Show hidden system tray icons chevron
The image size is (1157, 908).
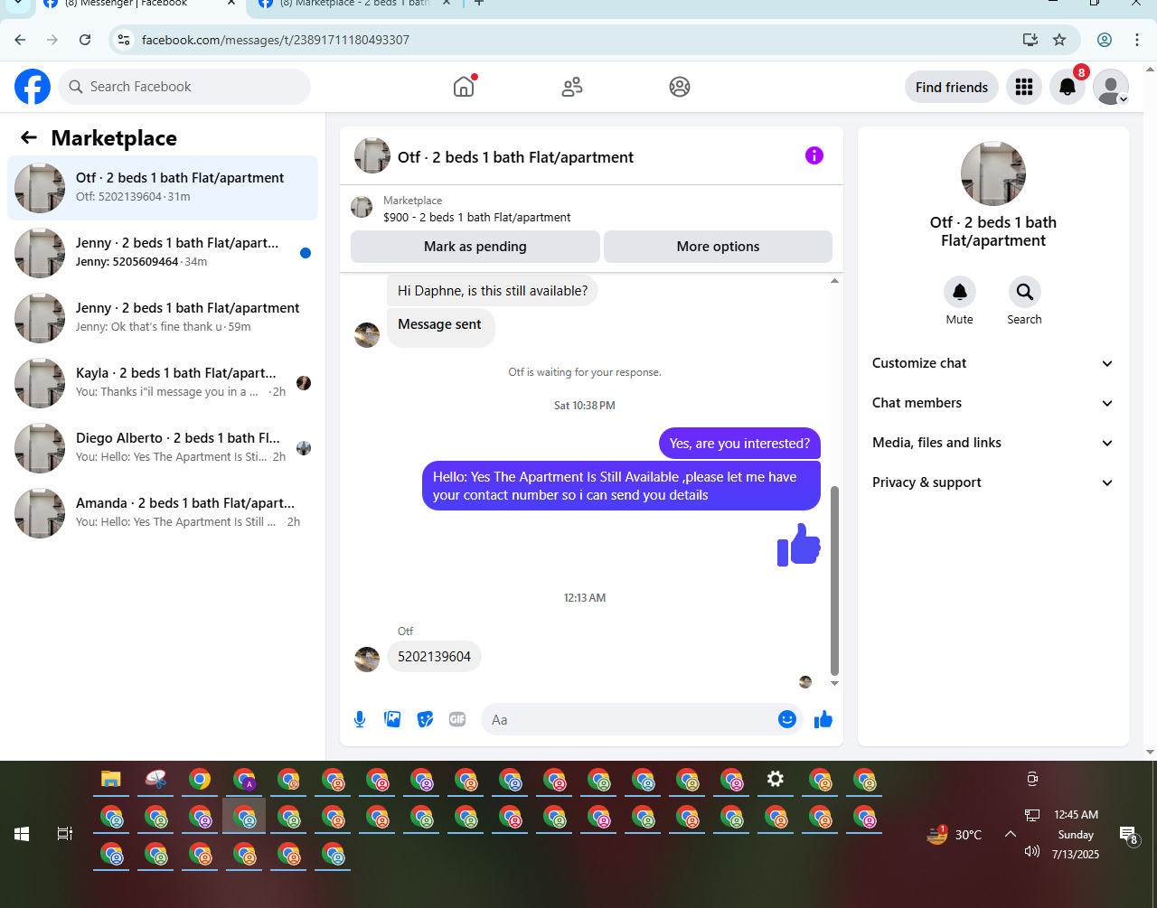(x=1011, y=834)
